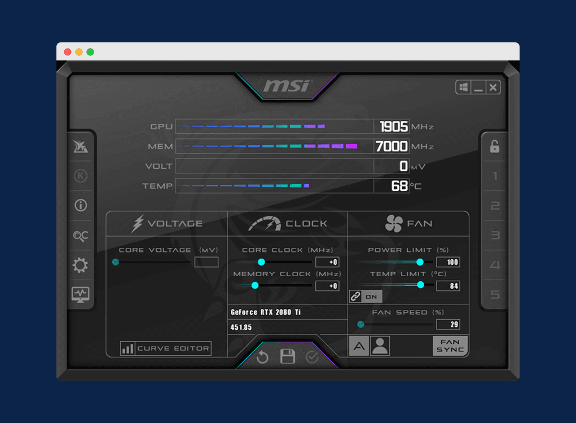
Task: Switch to user-defined fan mode
Action: tap(380, 346)
